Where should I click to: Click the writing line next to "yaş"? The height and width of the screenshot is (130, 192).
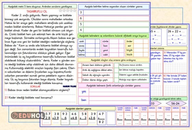119,92
